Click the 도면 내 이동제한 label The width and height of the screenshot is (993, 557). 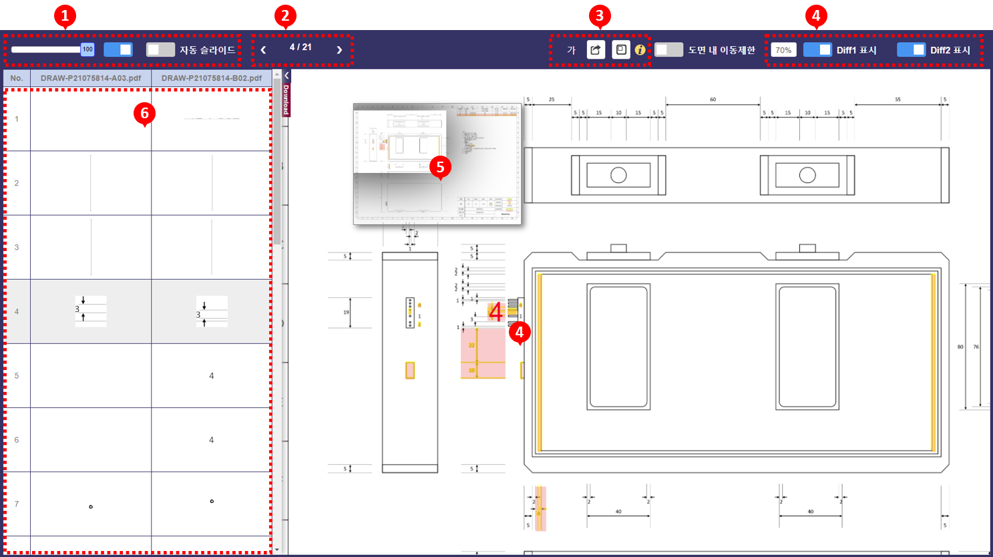pos(722,50)
